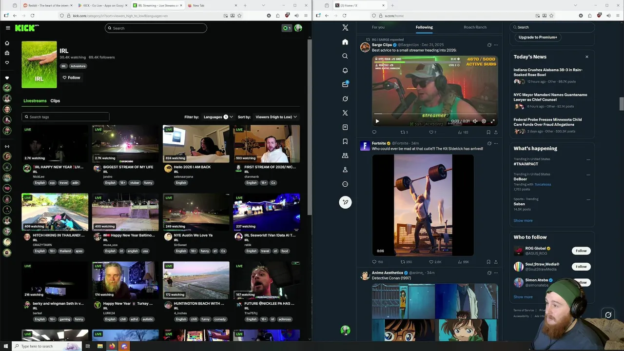
Task: Click Upgrade to Premium+ button
Action: click(x=538, y=37)
